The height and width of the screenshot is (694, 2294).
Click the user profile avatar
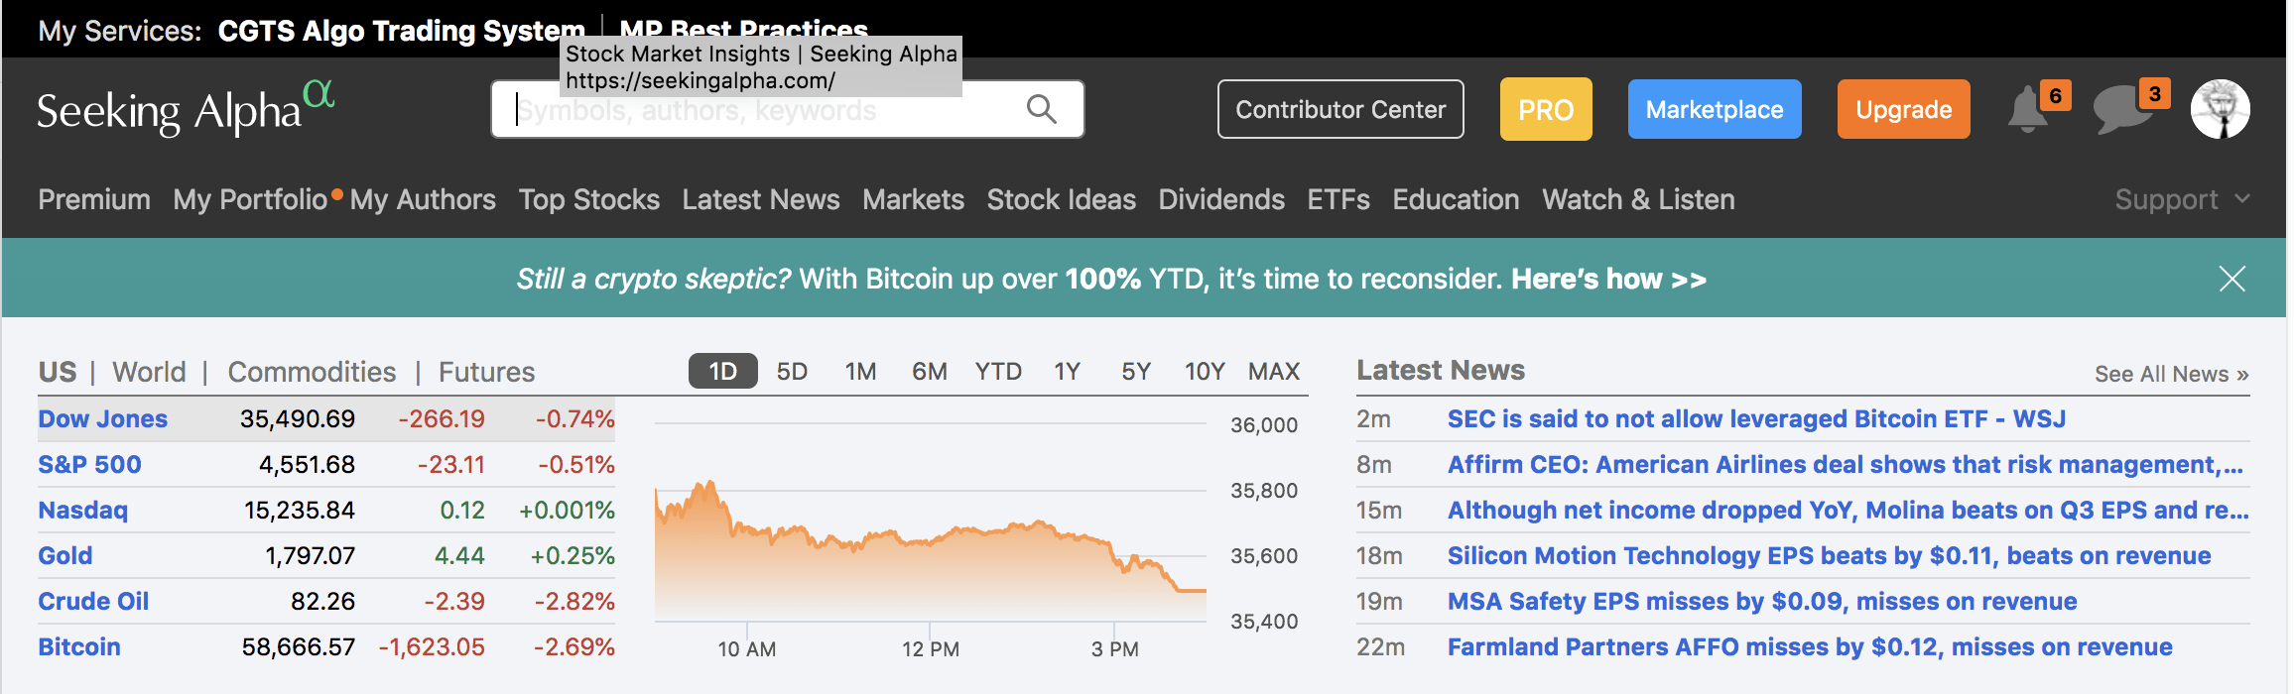click(x=2220, y=109)
